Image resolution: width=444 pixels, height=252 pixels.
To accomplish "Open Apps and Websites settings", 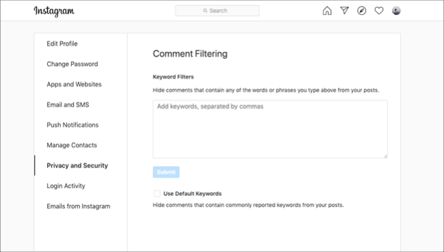I will coord(74,85).
